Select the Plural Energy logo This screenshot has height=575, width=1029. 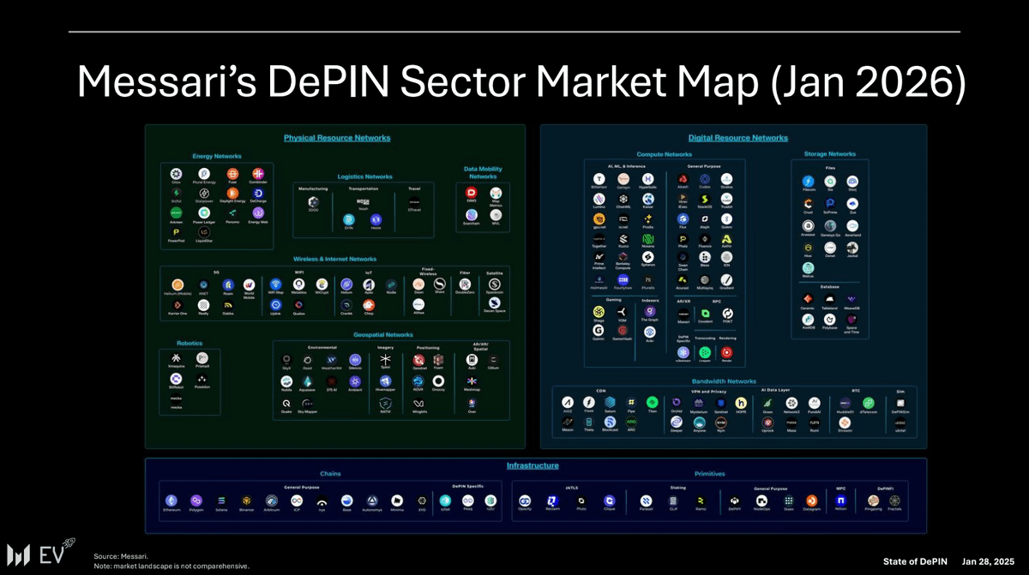click(x=204, y=173)
